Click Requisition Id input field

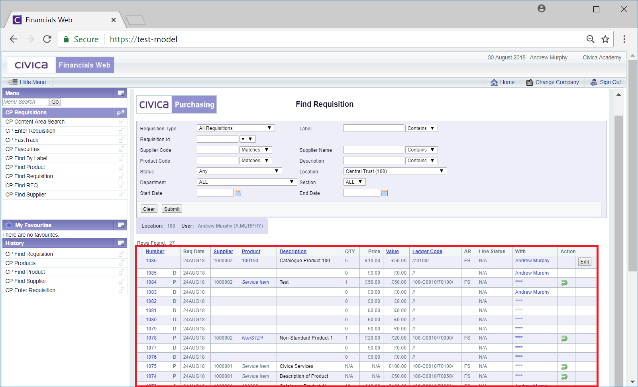[218, 139]
